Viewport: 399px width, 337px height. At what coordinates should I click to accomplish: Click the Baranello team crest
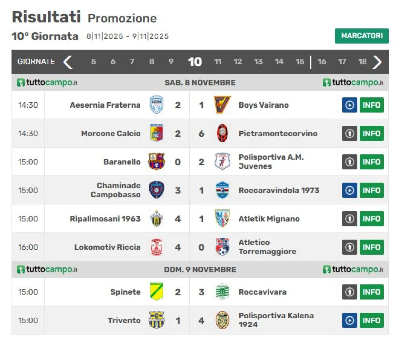[156, 162]
